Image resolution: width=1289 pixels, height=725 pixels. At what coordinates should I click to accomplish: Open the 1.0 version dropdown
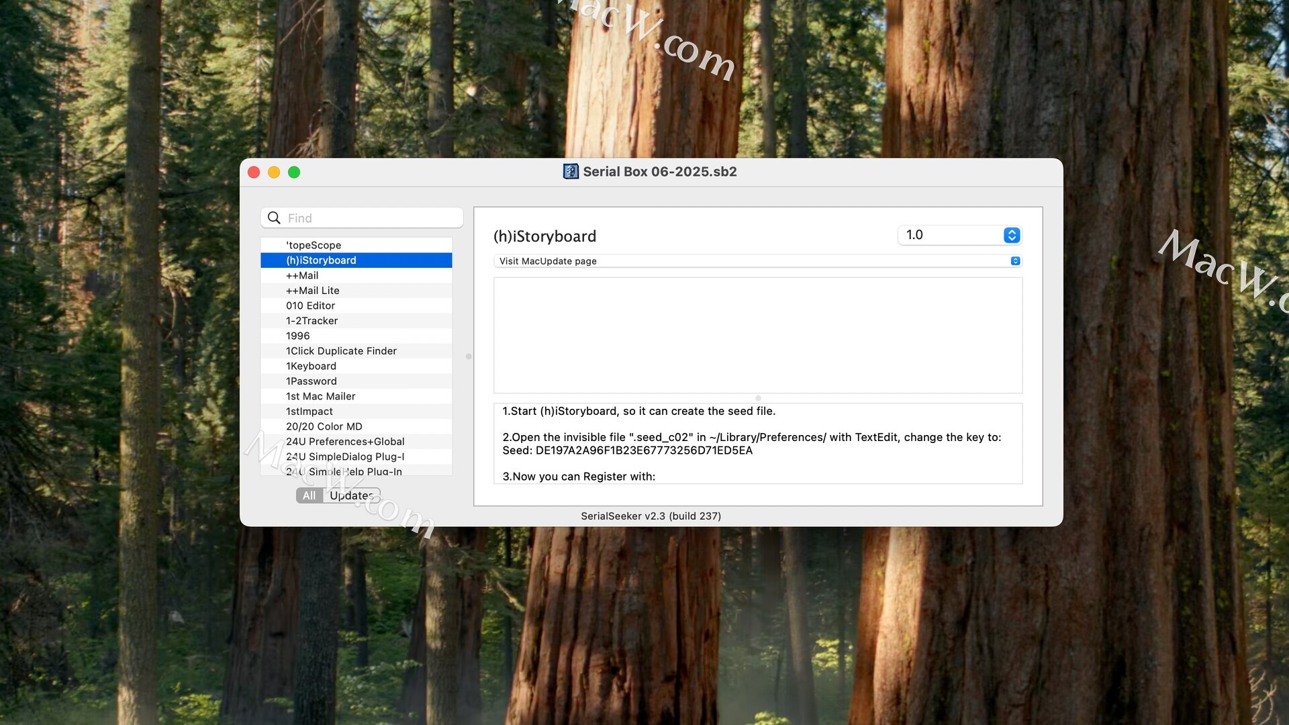click(960, 235)
